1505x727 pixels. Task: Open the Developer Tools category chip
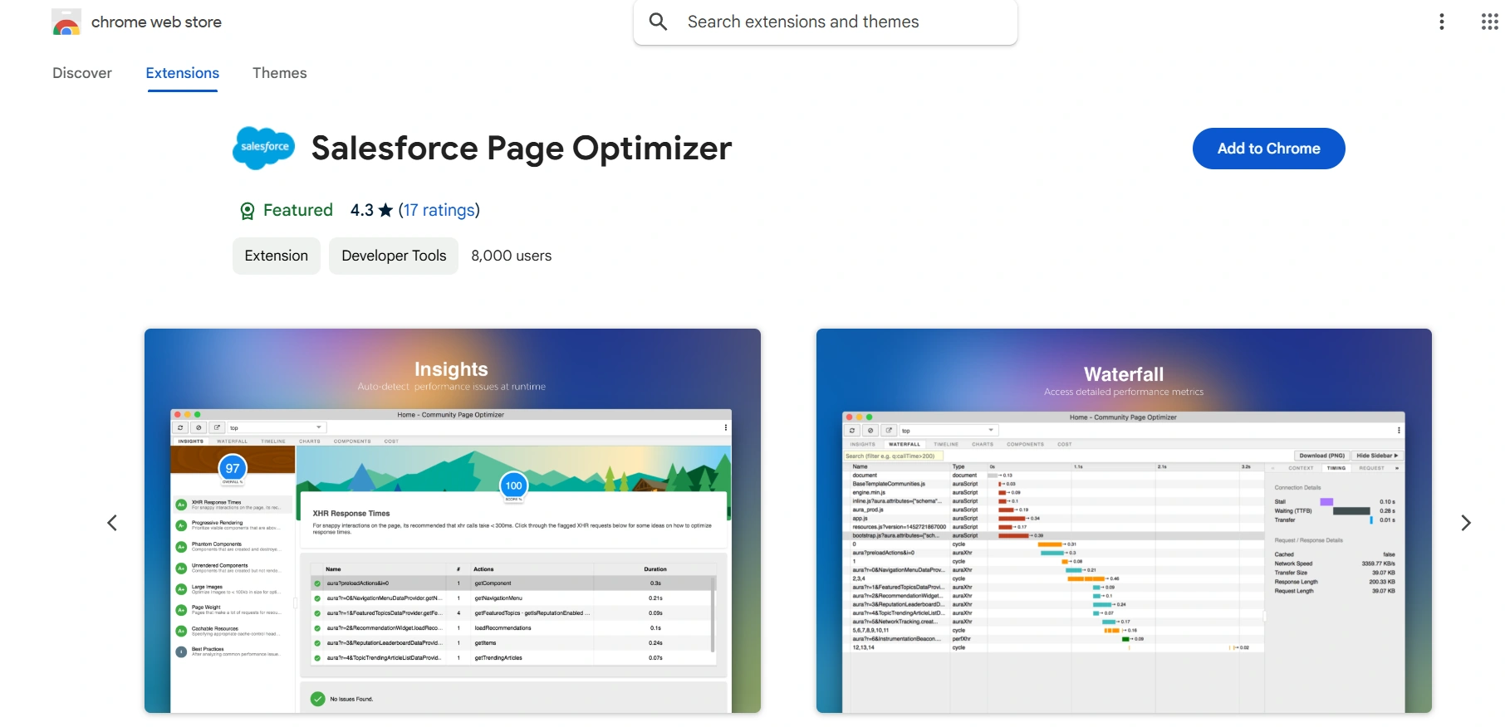pyautogui.click(x=394, y=256)
